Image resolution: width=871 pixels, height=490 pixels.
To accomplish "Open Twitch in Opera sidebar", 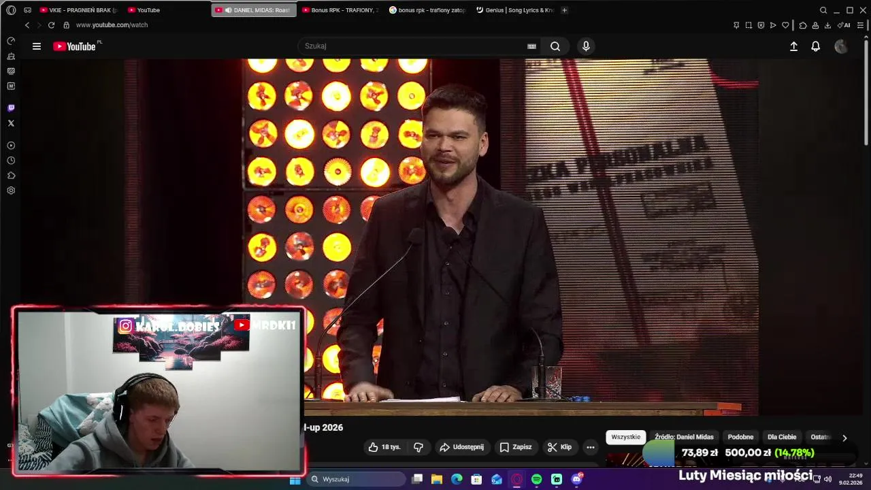I will [11, 108].
